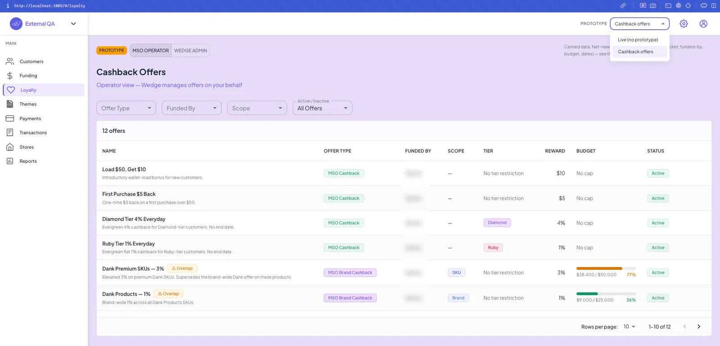Image resolution: width=720 pixels, height=346 pixels.
Task: Open the Offer Type filter dropdown
Action: pyautogui.click(x=126, y=108)
